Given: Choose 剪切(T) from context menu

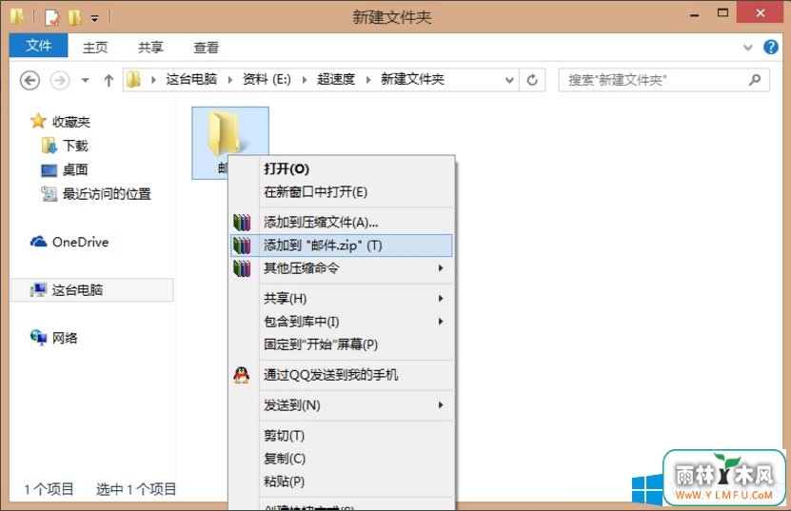Looking at the screenshot, I should (x=342, y=435).
